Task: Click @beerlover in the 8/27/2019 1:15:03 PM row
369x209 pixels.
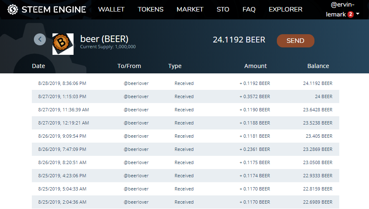Action: tap(136, 96)
